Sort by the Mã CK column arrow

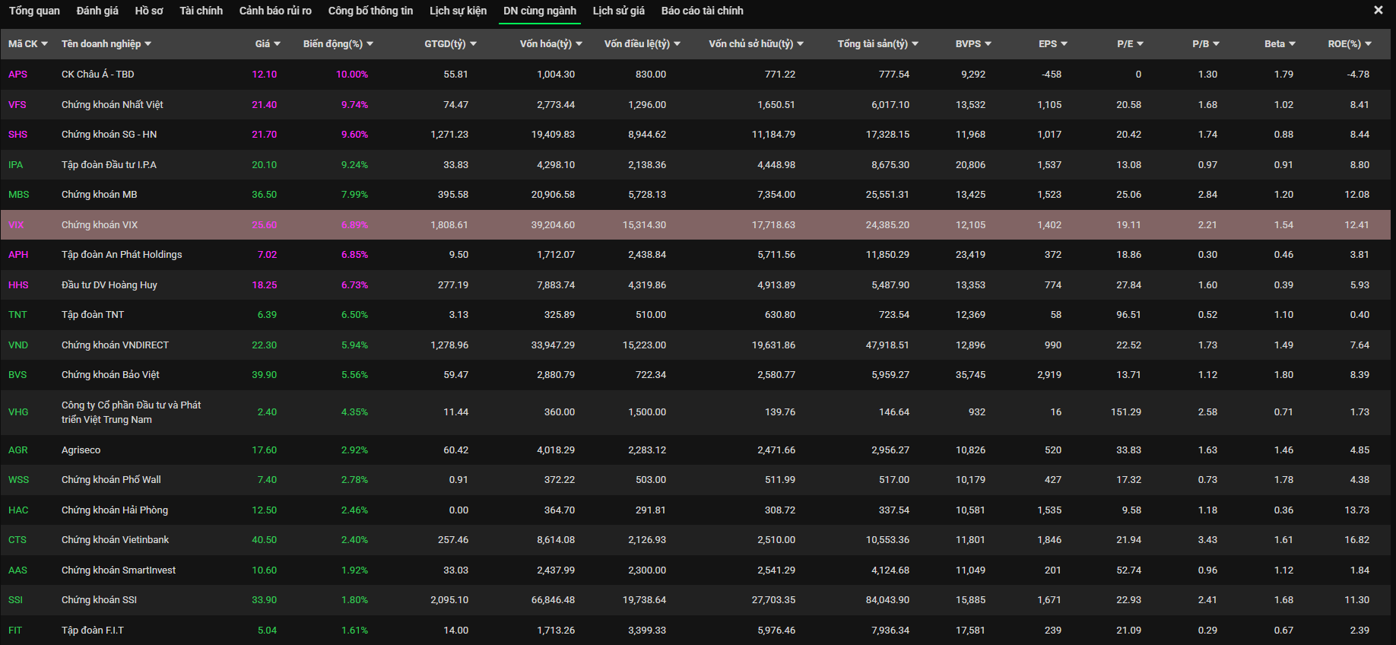44,44
